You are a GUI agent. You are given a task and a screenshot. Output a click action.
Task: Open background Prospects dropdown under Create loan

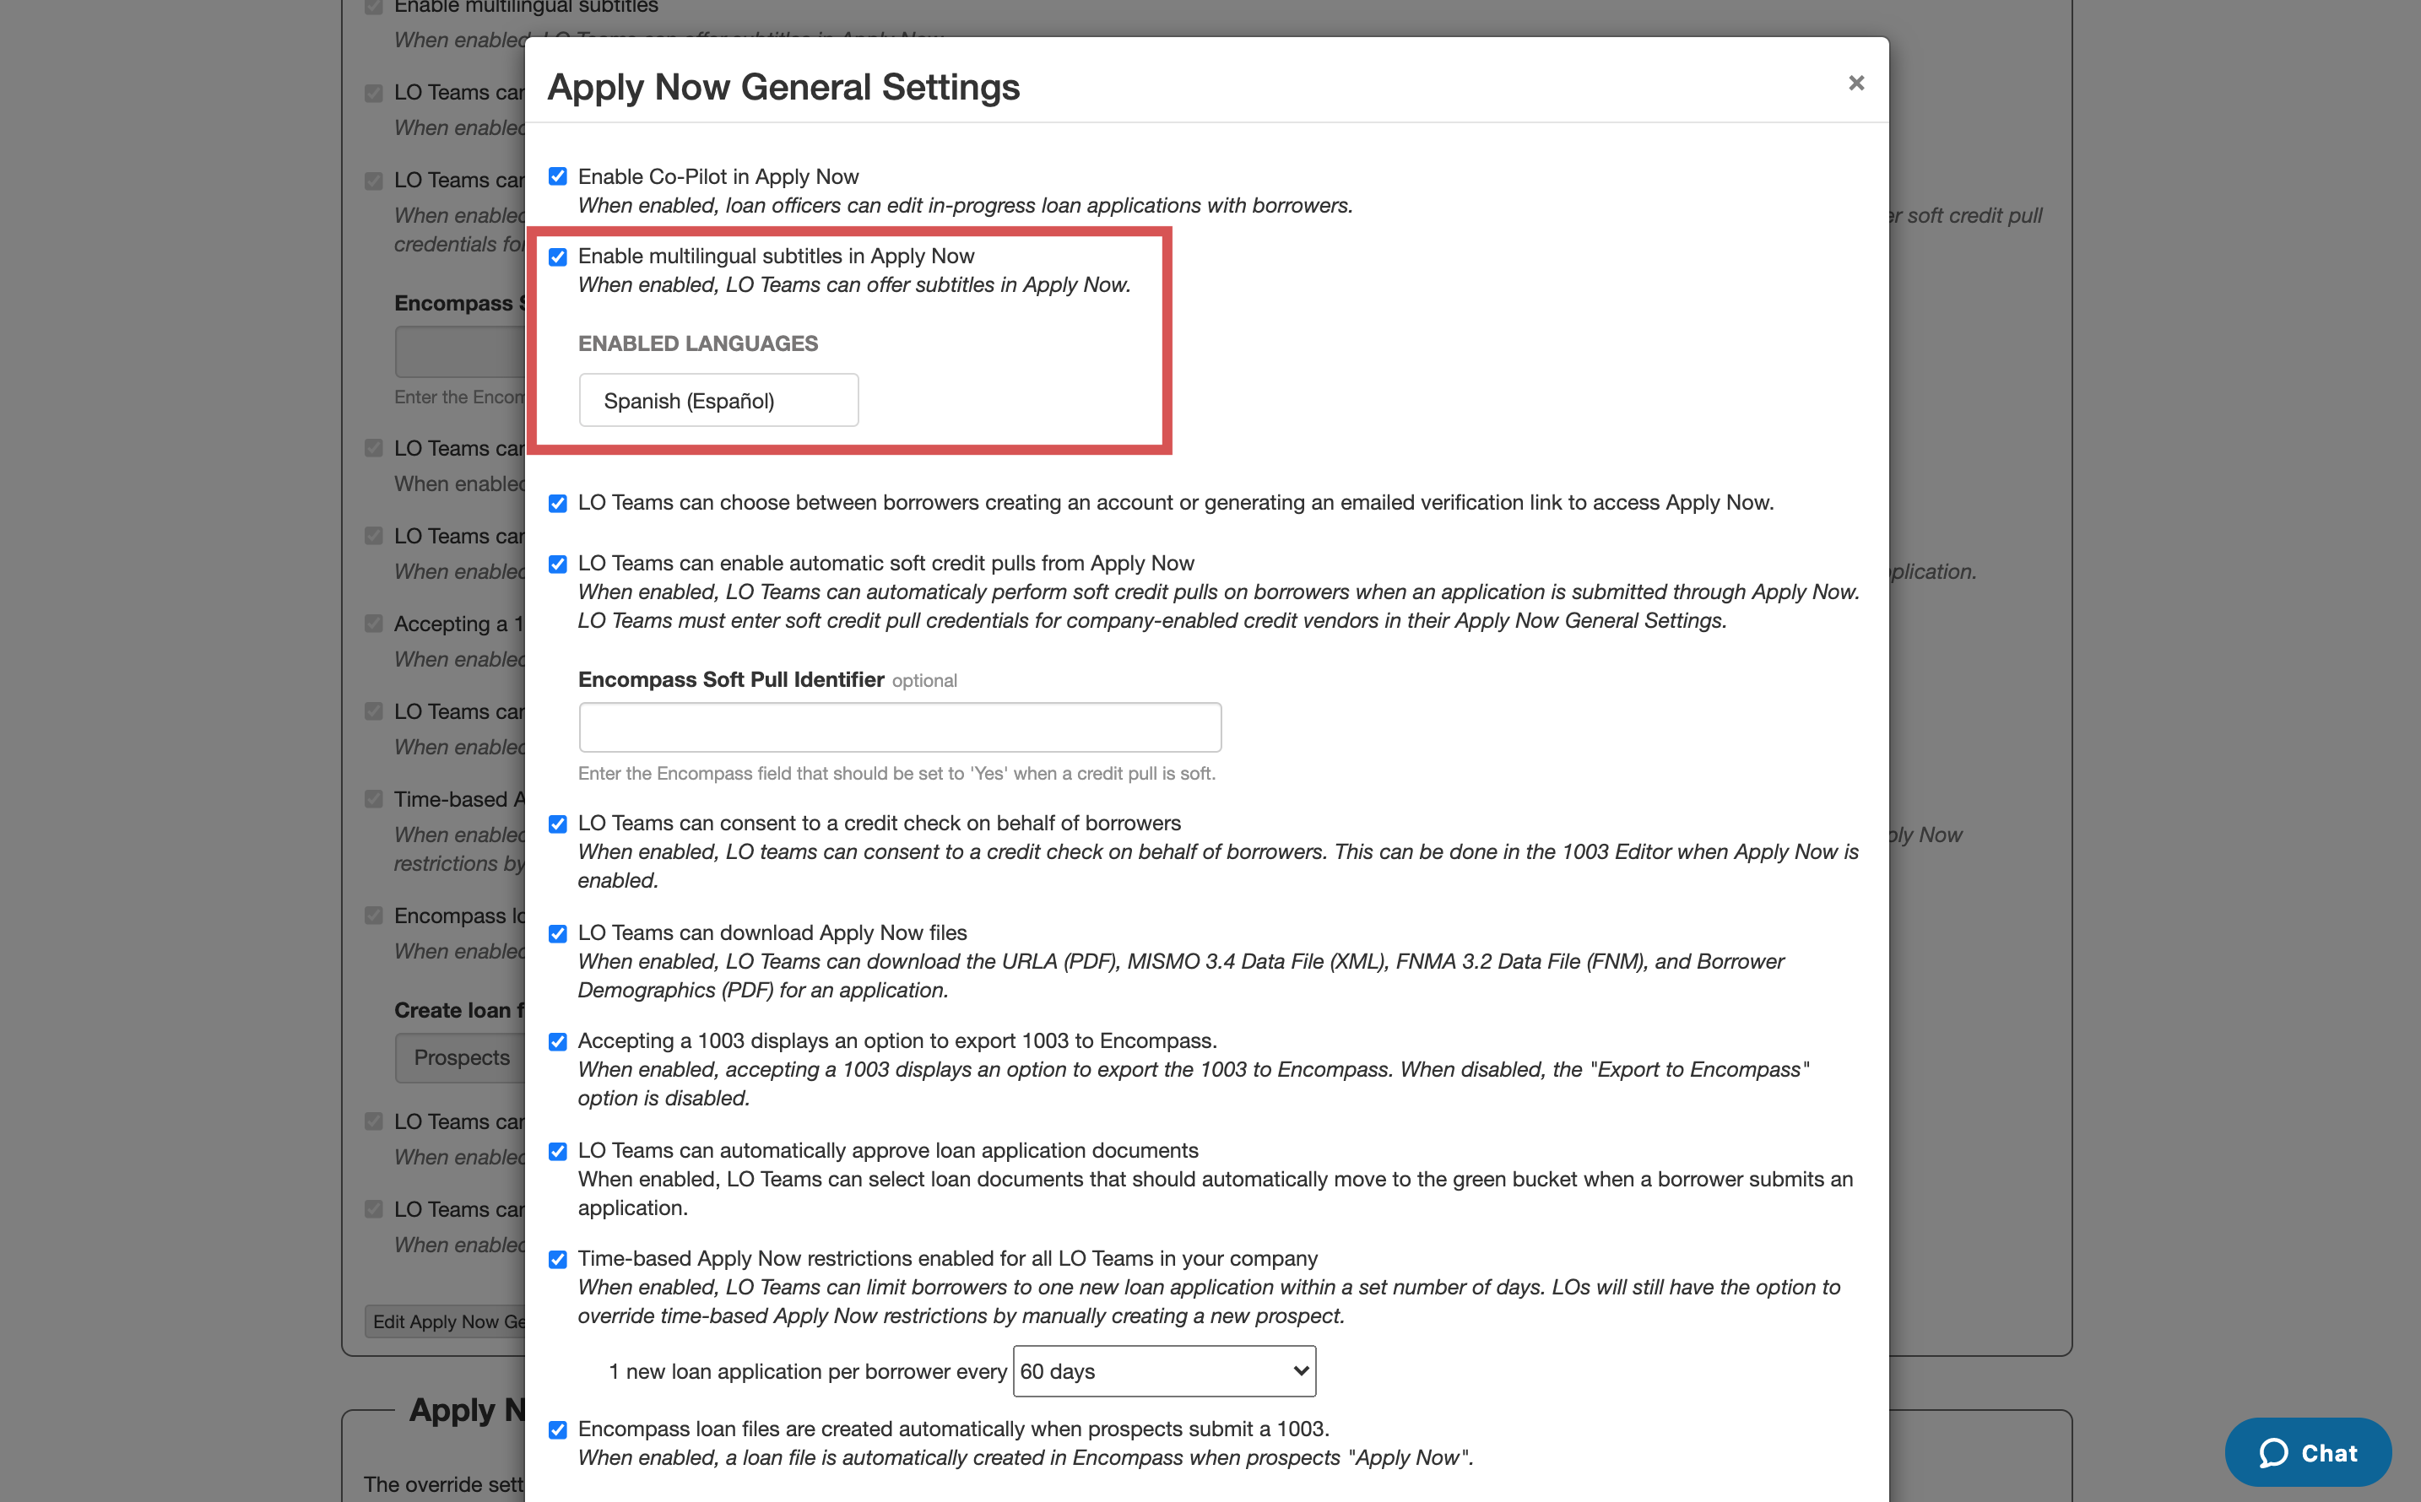[x=460, y=1058]
